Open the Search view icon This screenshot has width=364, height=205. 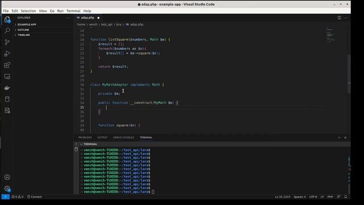[x=7, y=30]
